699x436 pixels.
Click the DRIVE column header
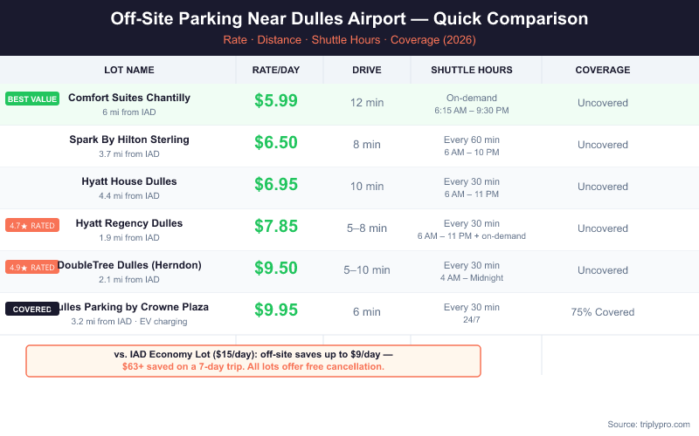point(366,70)
